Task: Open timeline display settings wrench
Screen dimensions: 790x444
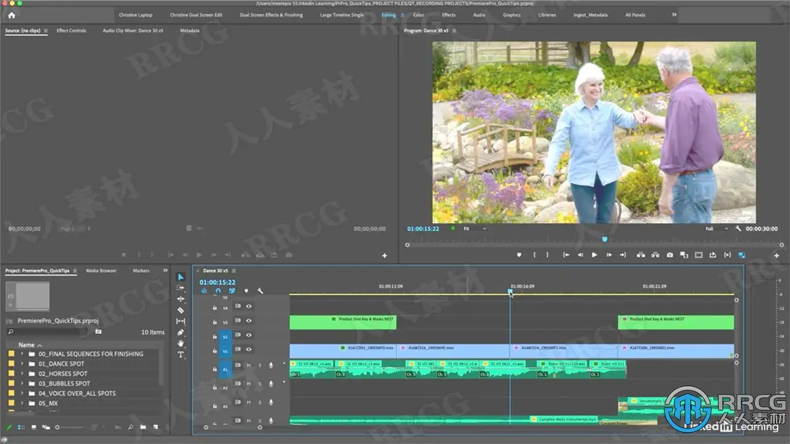Action: click(260, 291)
